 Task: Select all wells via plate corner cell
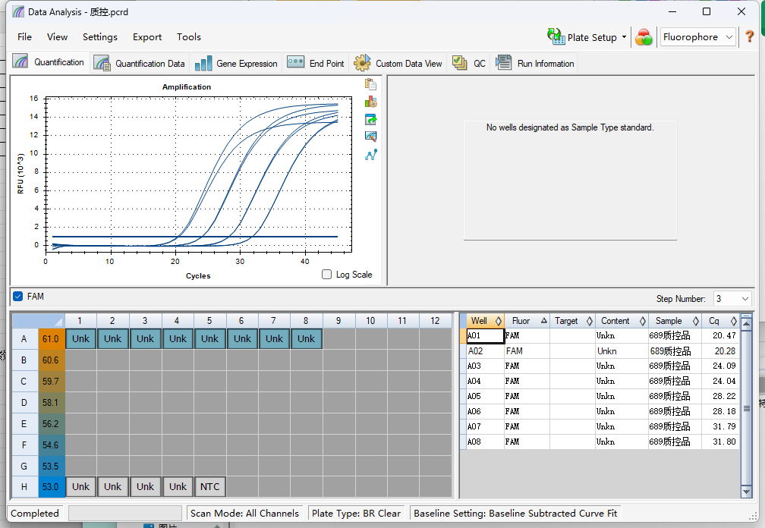38,321
